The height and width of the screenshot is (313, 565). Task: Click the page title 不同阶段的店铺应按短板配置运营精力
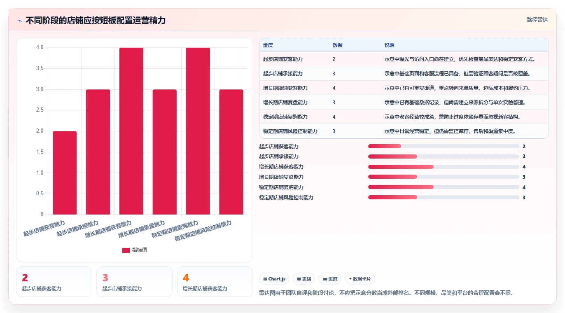coord(96,21)
